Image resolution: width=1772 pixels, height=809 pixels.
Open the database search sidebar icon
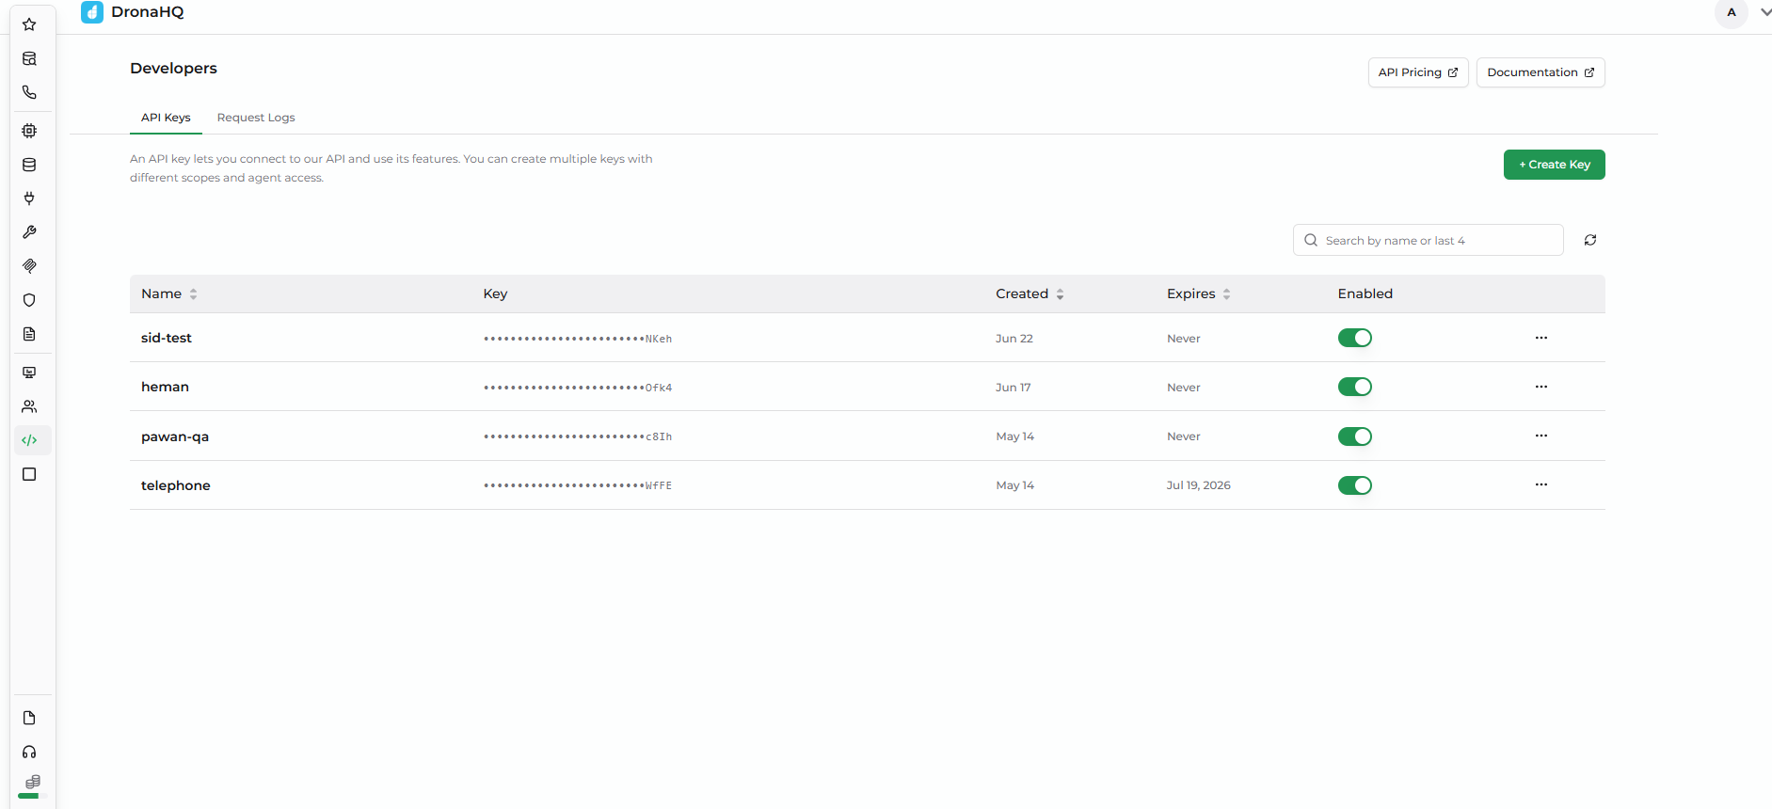coord(29,58)
